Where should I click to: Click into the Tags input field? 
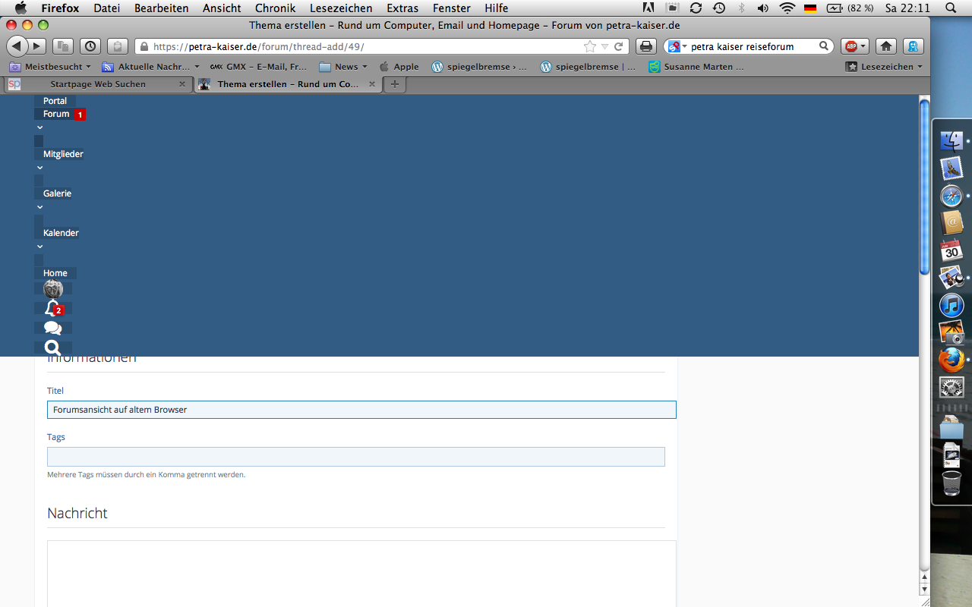point(355,457)
